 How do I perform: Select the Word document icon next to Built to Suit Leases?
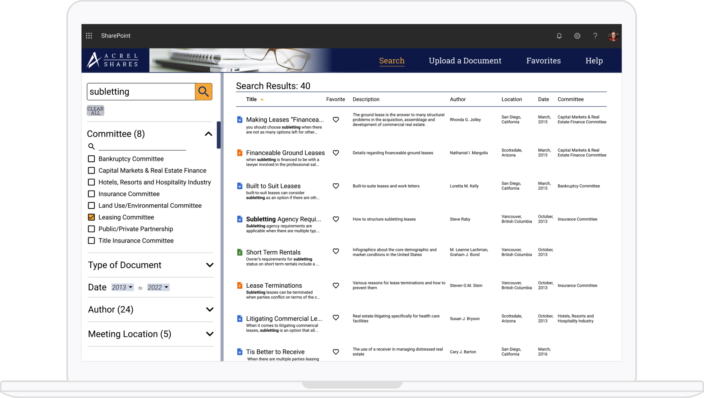[x=240, y=186]
